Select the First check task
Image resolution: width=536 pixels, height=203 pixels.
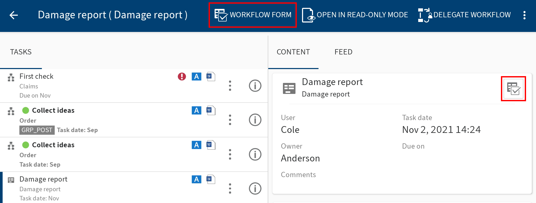(x=134, y=86)
